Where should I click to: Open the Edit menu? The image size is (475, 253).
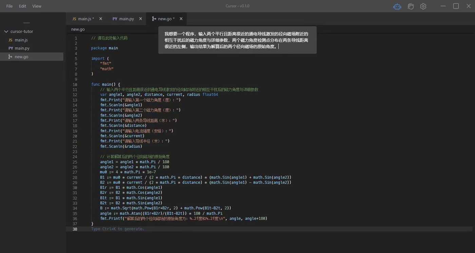click(x=22, y=6)
